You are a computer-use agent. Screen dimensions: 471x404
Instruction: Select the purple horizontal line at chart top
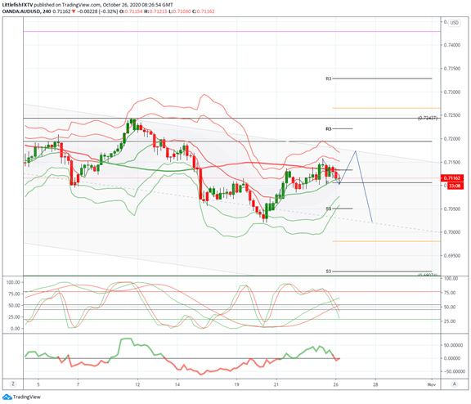click(232, 32)
